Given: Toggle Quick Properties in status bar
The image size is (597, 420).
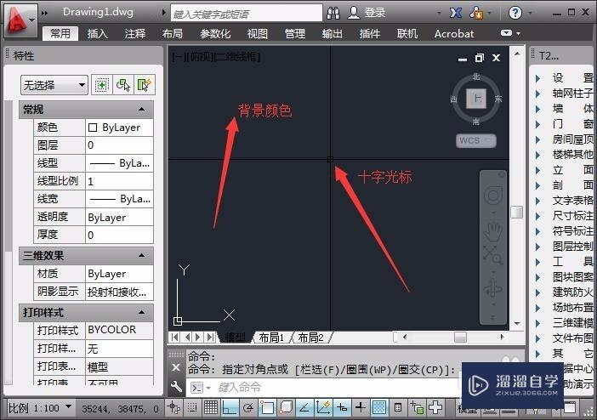Looking at the screenshot, I should (397, 408).
